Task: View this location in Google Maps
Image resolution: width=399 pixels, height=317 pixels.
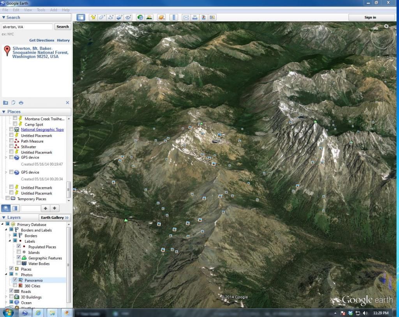Action: 212,17
